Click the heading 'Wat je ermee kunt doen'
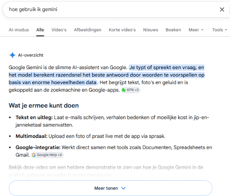Screen dimensions: 231x196 point(44,105)
